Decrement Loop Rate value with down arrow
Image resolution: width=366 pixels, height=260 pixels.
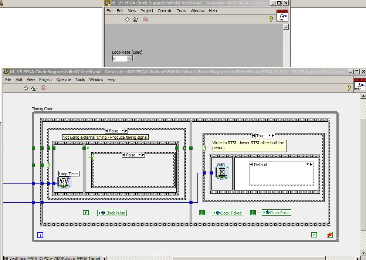[130, 60]
